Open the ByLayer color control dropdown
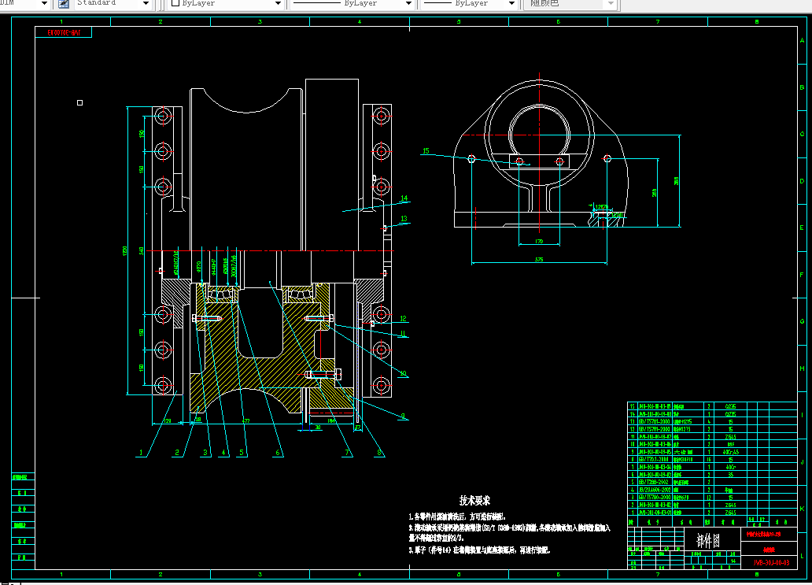Screen dimensions: 812x585 [x=278, y=4]
